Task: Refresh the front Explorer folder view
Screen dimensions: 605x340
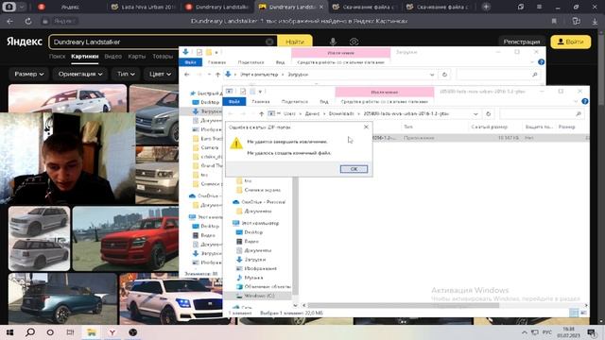Action: coord(488,113)
